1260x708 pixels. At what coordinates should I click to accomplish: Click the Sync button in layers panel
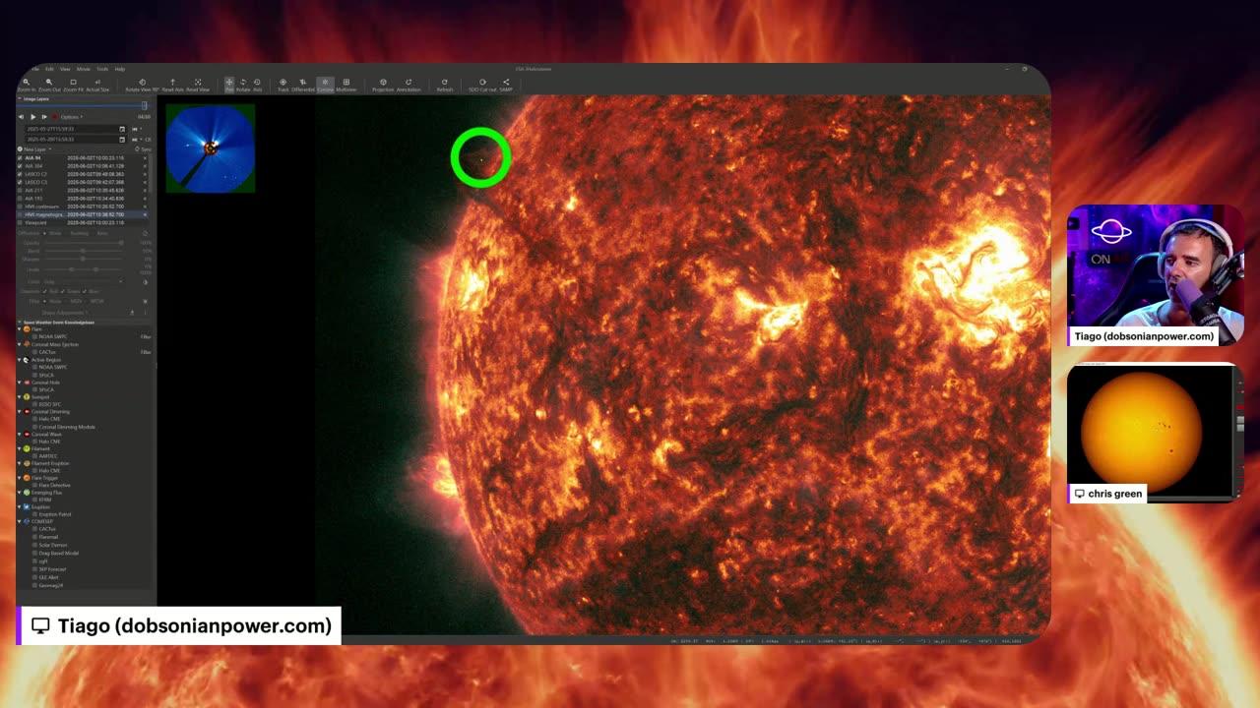pyautogui.click(x=143, y=149)
